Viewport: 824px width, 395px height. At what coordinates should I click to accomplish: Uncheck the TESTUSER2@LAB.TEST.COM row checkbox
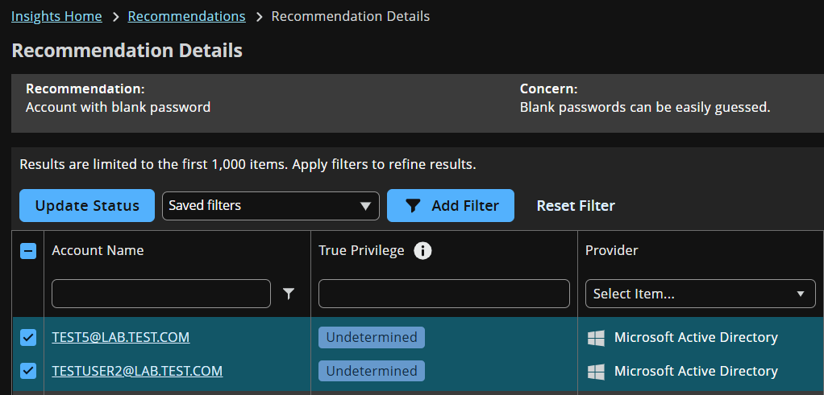tap(28, 372)
